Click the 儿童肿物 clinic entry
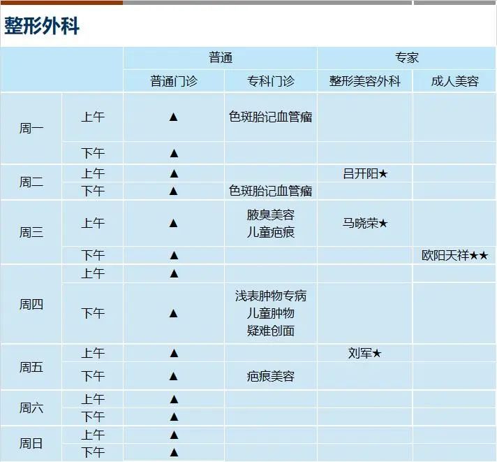 click(271, 313)
